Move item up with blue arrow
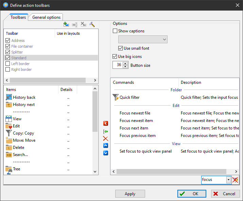The image size is (243, 201). coord(105,146)
